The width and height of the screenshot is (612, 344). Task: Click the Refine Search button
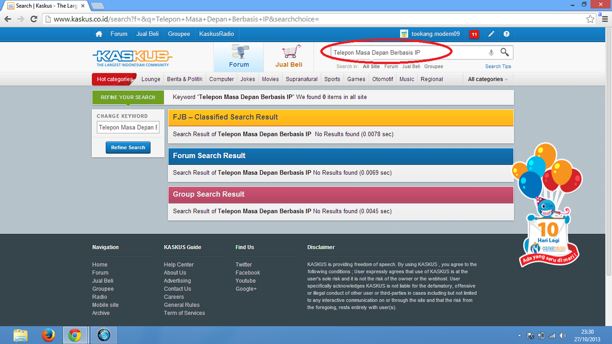128,148
